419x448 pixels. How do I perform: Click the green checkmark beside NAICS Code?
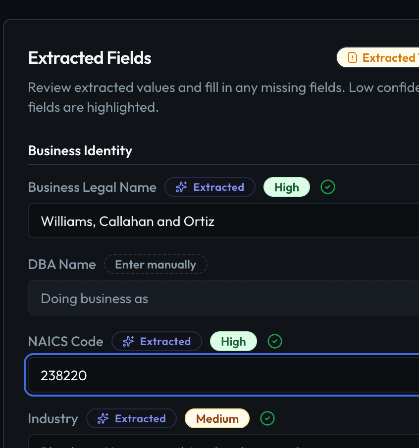[275, 341]
